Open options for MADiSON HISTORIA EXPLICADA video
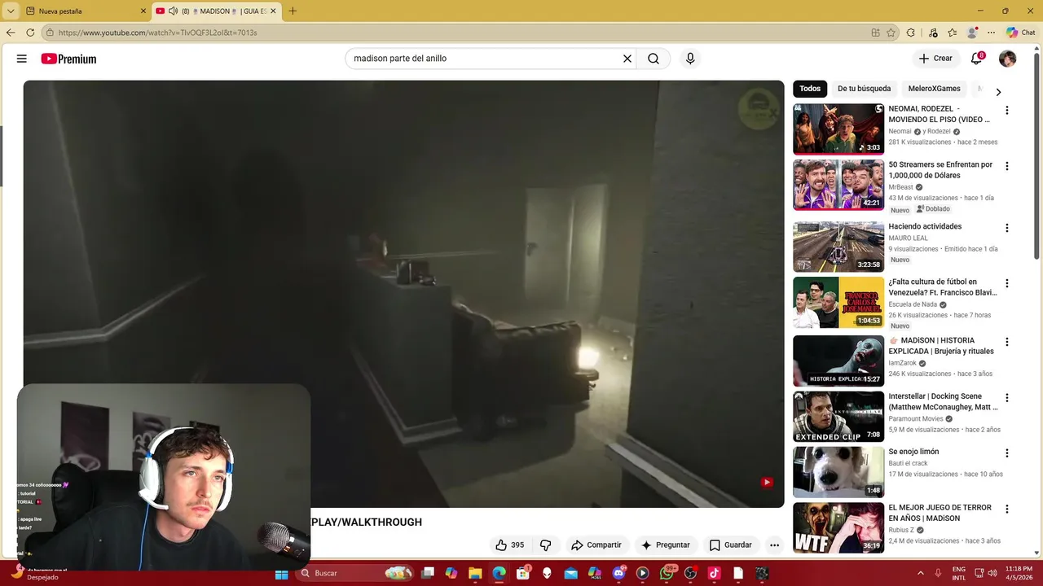 pyautogui.click(x=1006, y=342)
